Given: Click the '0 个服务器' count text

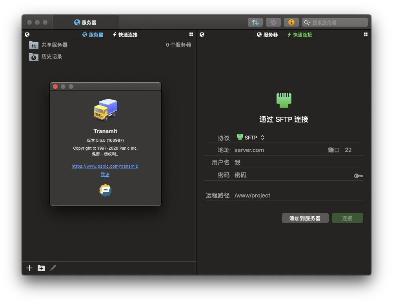Looking at the screenshot, I should click(x=178, y=45).
